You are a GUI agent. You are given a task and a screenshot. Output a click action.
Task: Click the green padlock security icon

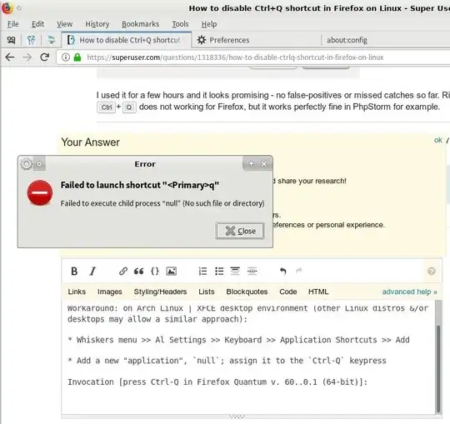[77, 57]
